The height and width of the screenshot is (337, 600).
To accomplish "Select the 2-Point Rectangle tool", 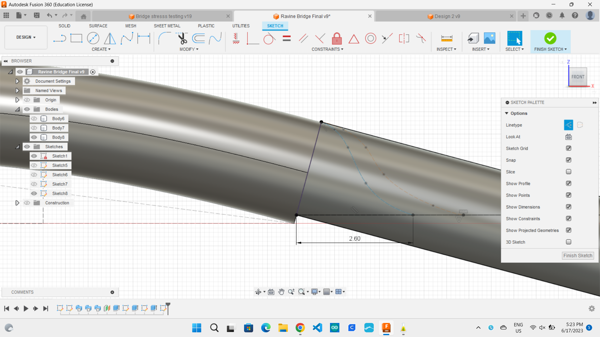I will 77,38.
